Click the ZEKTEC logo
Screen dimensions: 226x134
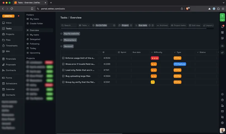click(x=8, y=16)
